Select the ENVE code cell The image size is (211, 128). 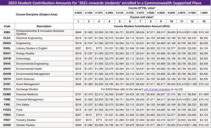[7, 63]
